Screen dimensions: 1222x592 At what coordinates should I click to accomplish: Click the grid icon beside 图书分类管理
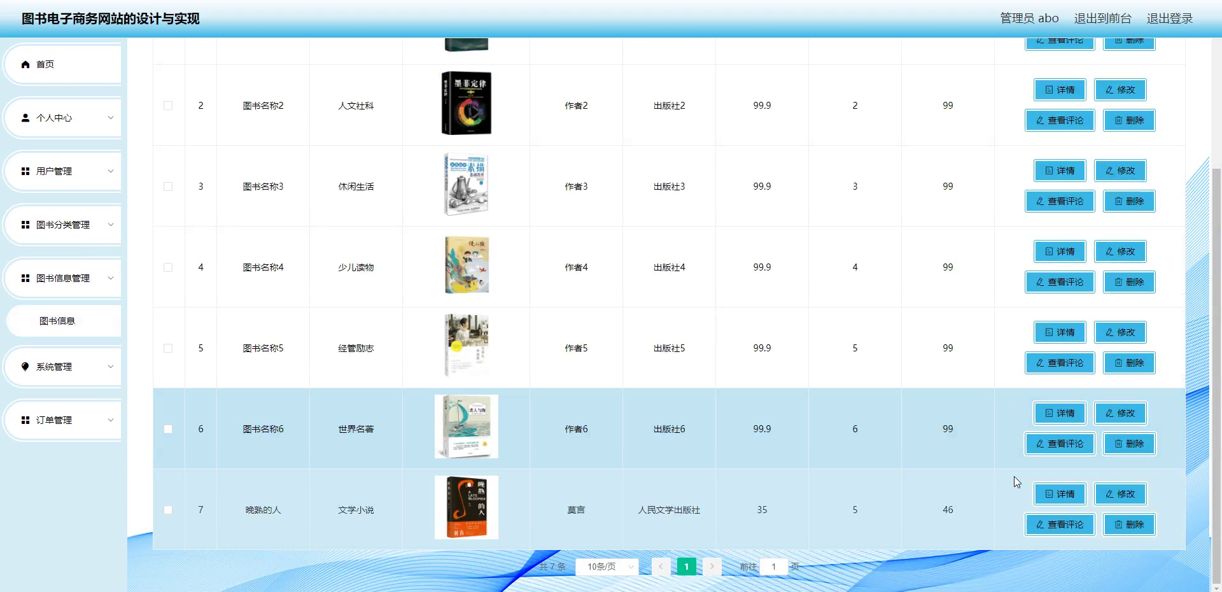(x=25, y=225)
